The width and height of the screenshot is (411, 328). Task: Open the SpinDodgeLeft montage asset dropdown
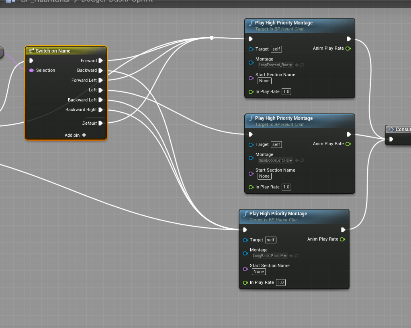coord(276,160)
